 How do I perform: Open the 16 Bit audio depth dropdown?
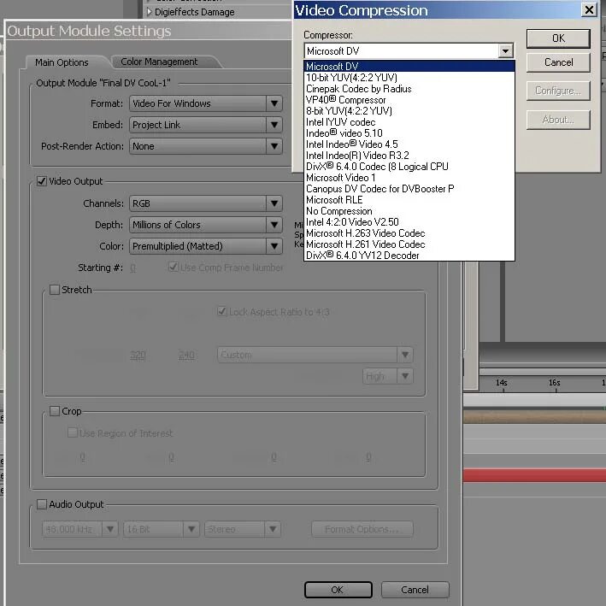point(162,529)
